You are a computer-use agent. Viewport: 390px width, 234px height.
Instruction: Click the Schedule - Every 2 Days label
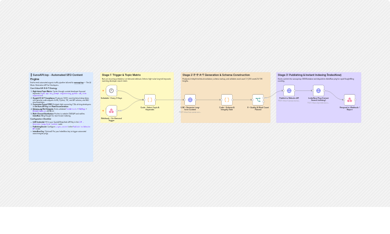pos(111,98)
